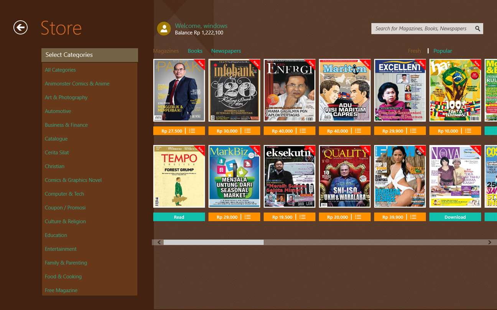
Task: Open list options for Rp 30,000 magazine
Action: click(247, 131)
